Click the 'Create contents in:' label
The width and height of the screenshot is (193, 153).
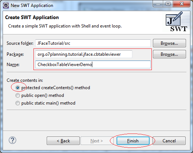25,80
